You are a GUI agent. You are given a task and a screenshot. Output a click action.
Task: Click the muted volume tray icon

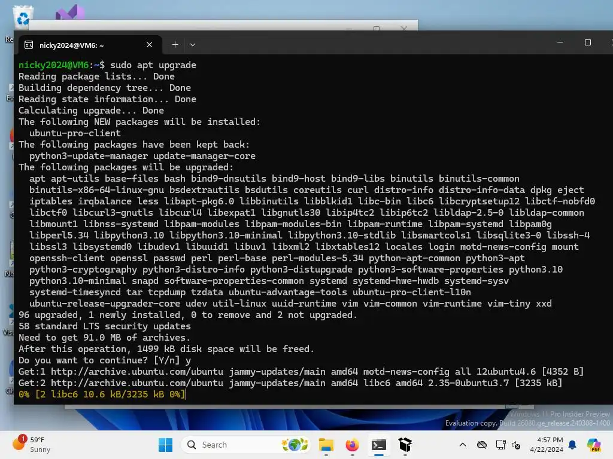(x=516, y=445)
